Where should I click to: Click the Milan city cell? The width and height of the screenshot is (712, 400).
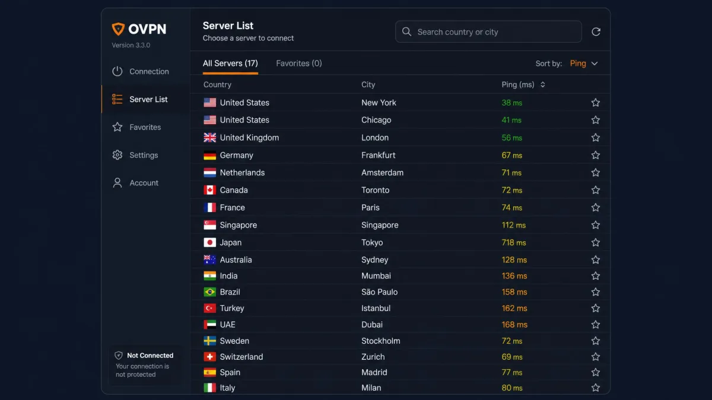[371, 388]
